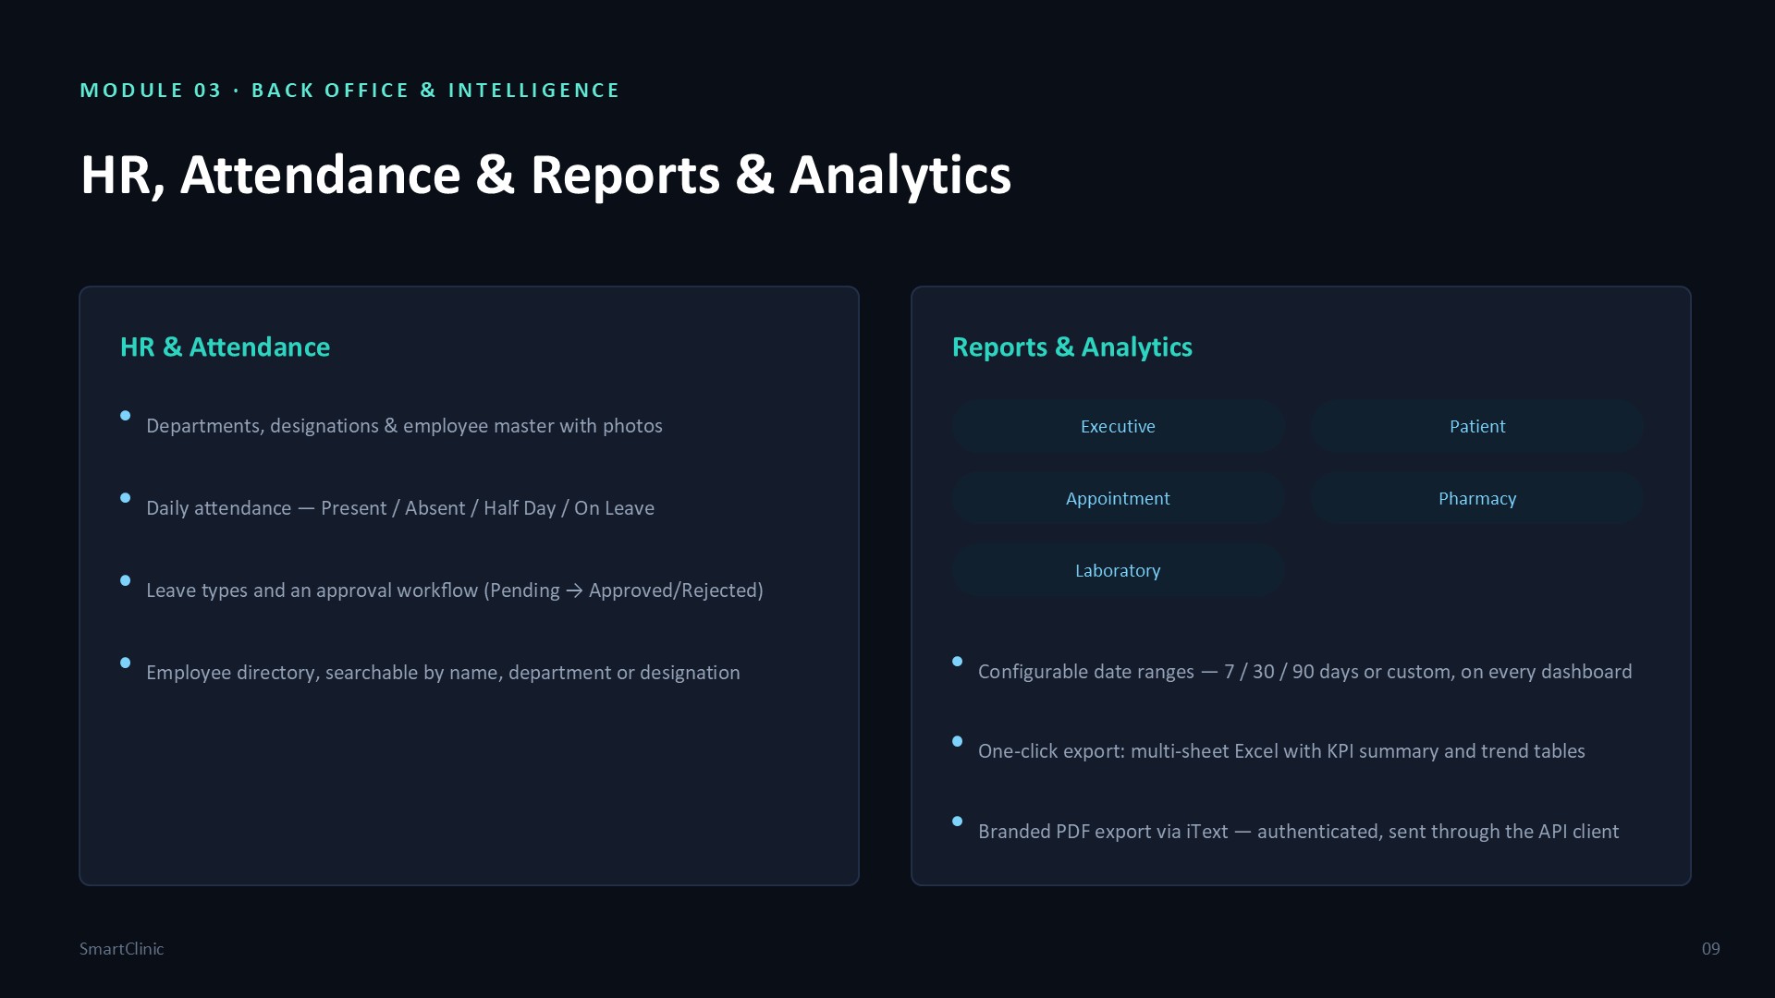
Task: Click the HR & Attendance card heading
Action: [225, 347]
